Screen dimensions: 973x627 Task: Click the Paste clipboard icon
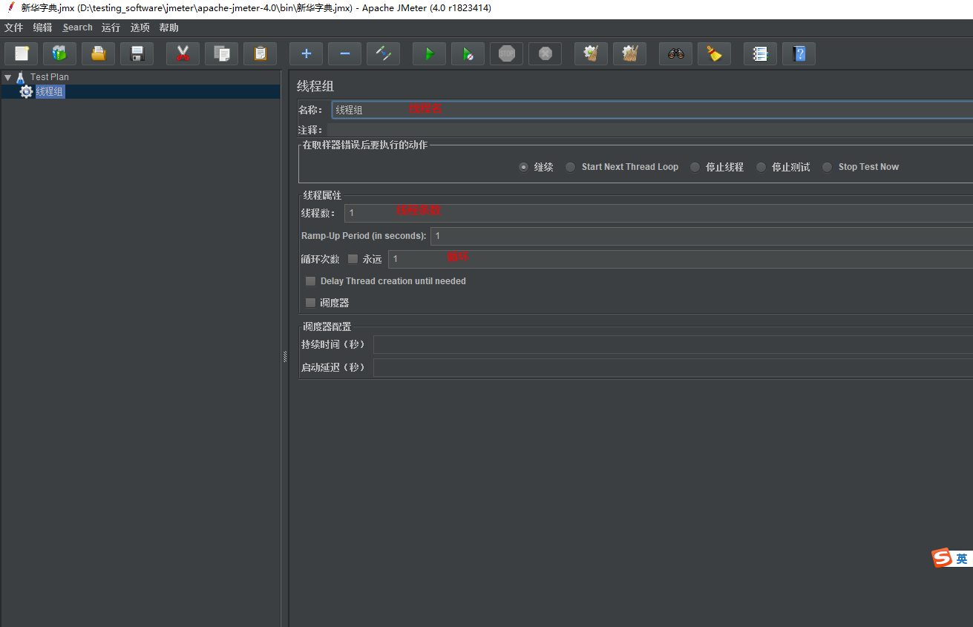pos(261,53)
